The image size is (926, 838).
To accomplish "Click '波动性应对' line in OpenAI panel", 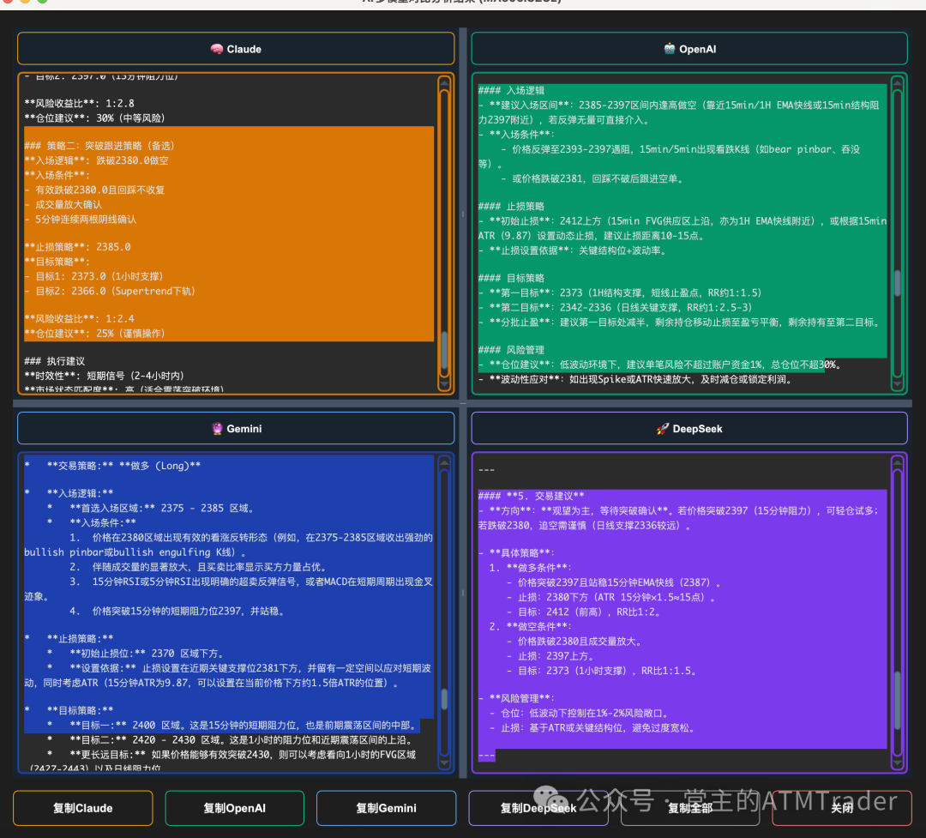I will (x=634, y=379).
